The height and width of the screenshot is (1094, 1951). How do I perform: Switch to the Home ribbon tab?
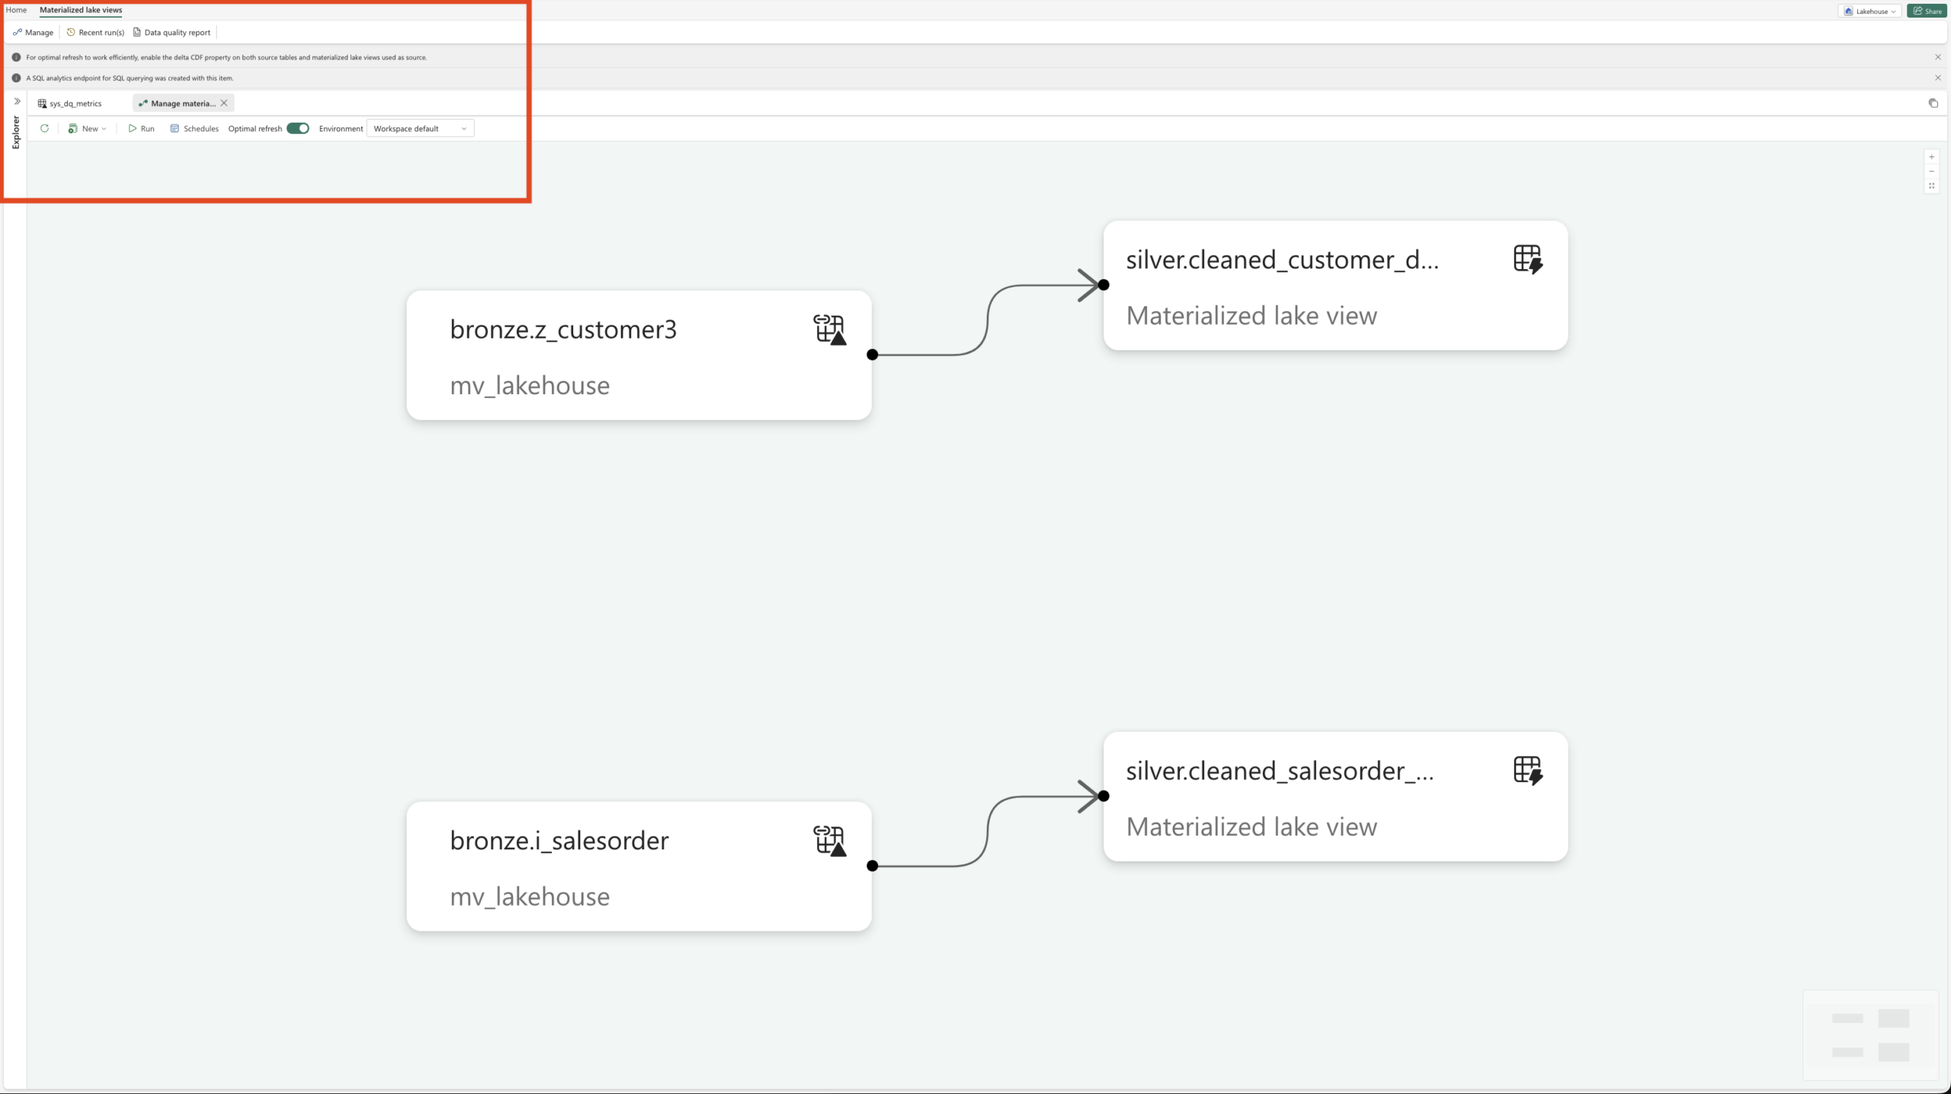click(16, 10)
